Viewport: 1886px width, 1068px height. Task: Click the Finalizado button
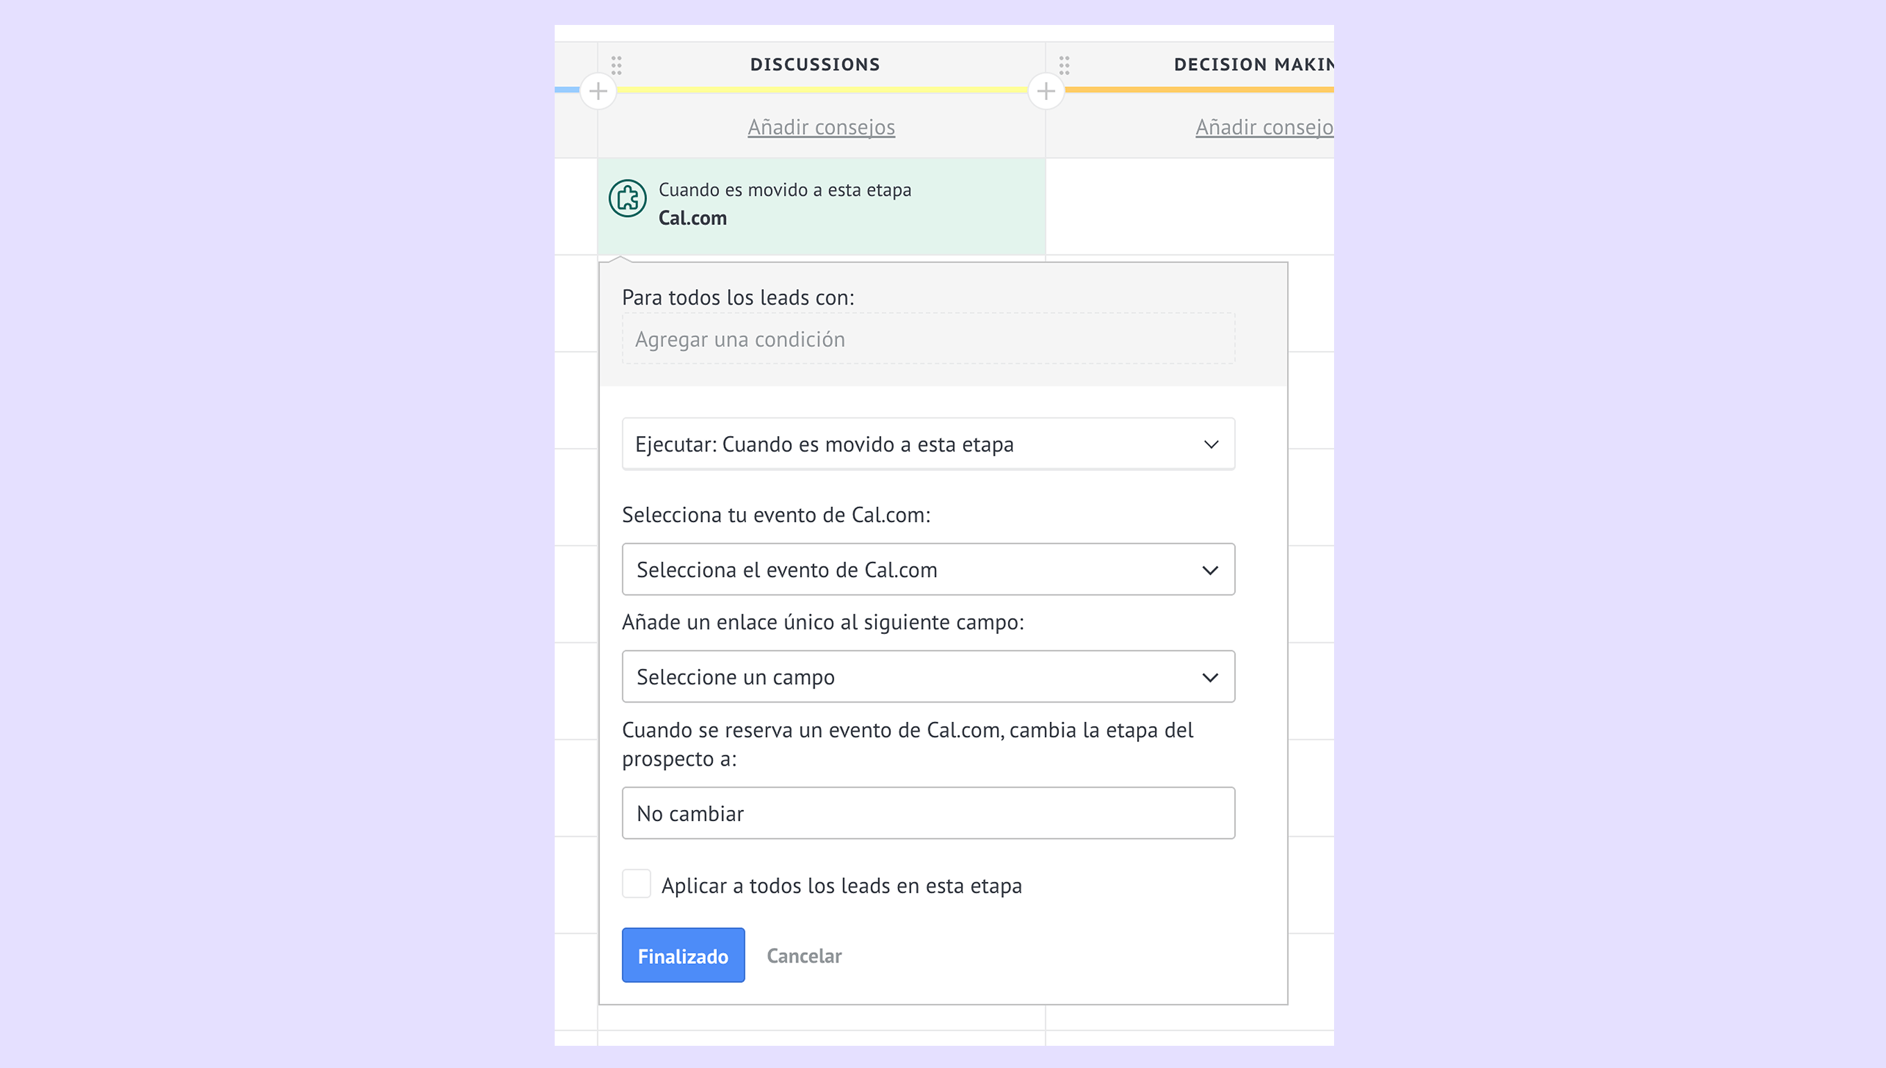click(683, 955)
